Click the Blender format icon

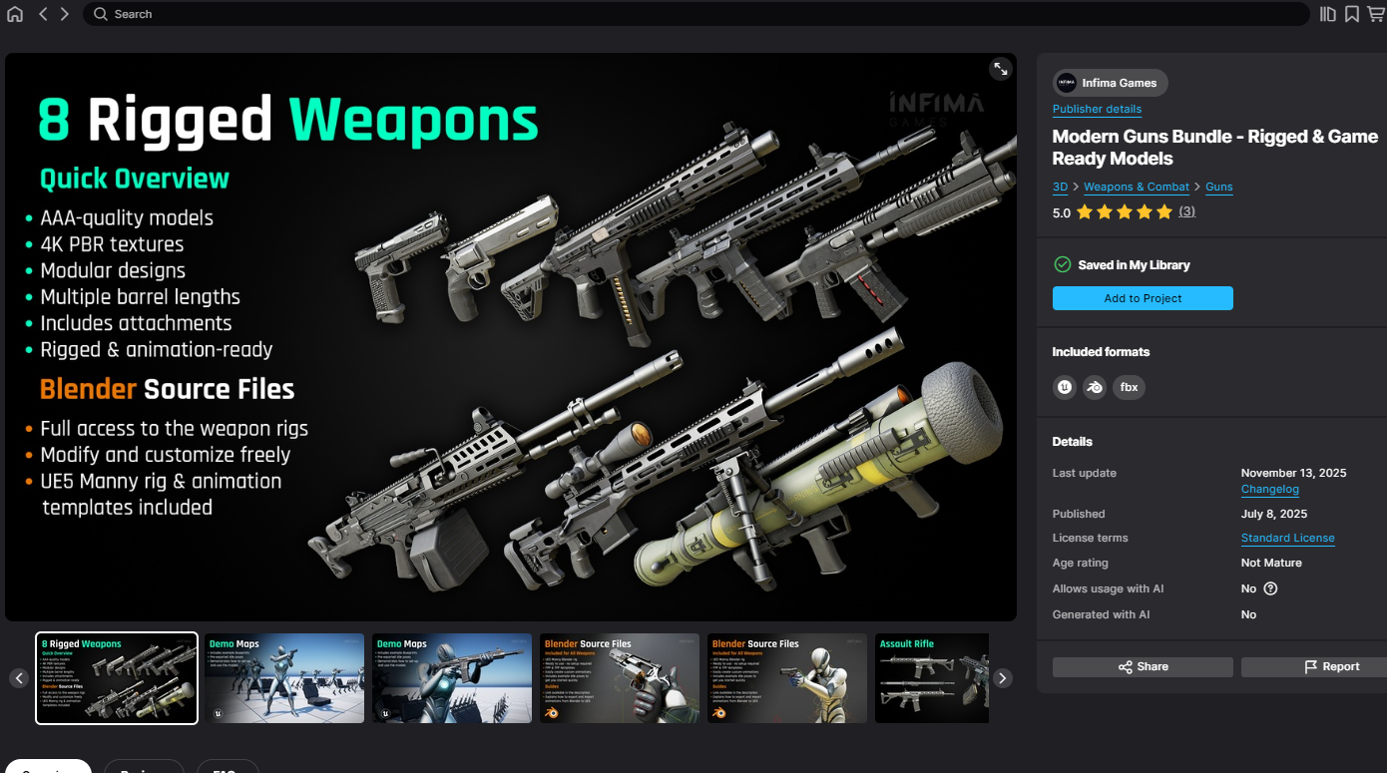1095,387
